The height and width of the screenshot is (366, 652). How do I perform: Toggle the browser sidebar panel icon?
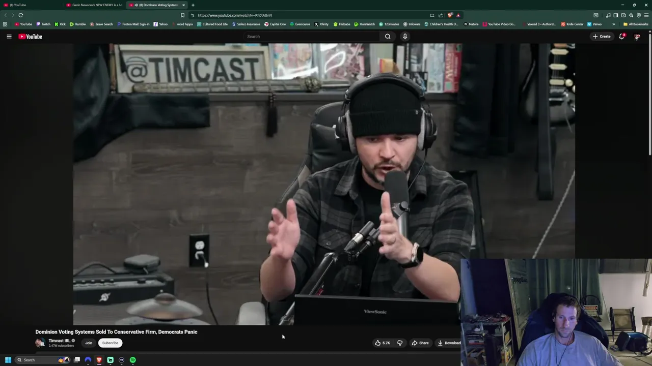(615, 15)
